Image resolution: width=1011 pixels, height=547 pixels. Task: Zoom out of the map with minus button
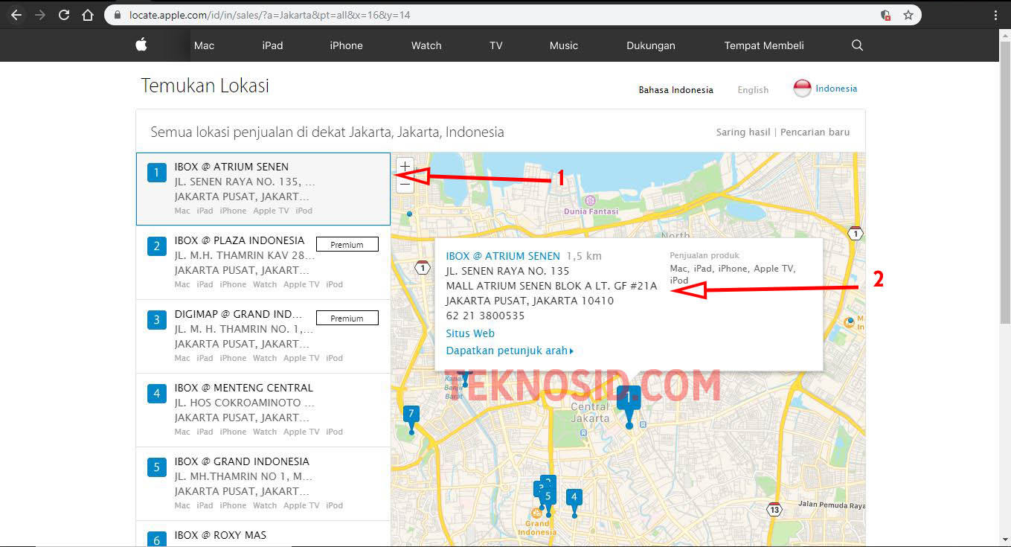[405, 184]
